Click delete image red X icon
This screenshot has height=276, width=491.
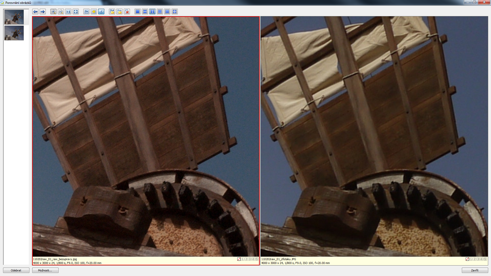(127, 11)
